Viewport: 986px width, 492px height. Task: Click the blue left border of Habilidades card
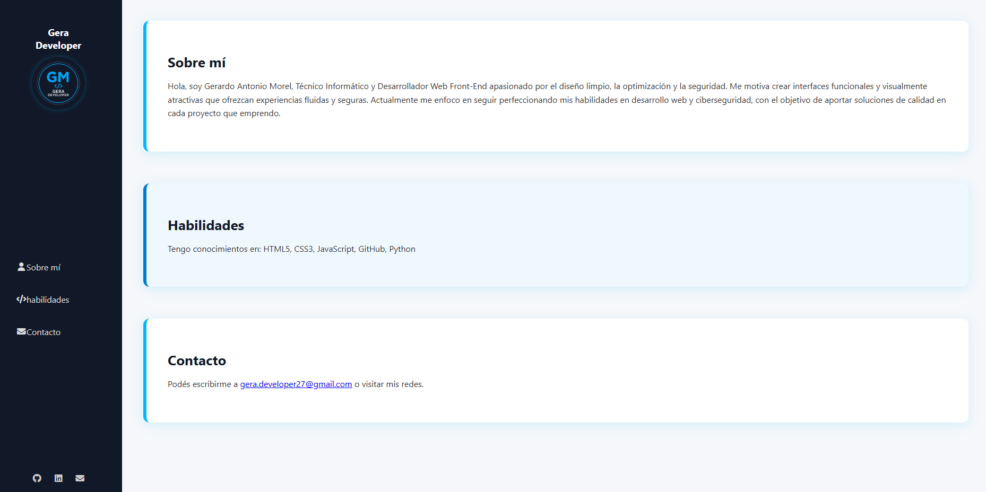pyautogui.click(x=145, y=235)
